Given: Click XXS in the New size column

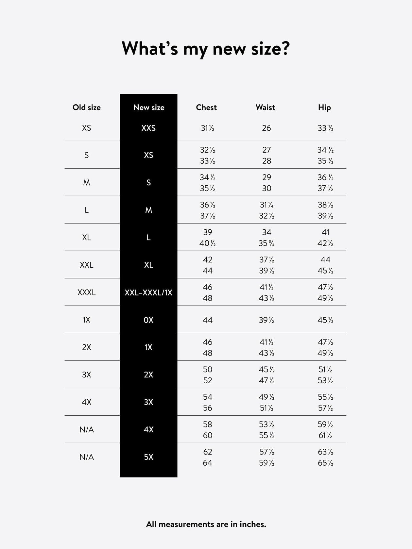Looking at the screenshot, I should [148, 128].
